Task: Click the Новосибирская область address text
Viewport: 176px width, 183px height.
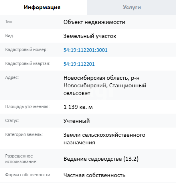Action: pyautogui.click(x=105, y=85)
